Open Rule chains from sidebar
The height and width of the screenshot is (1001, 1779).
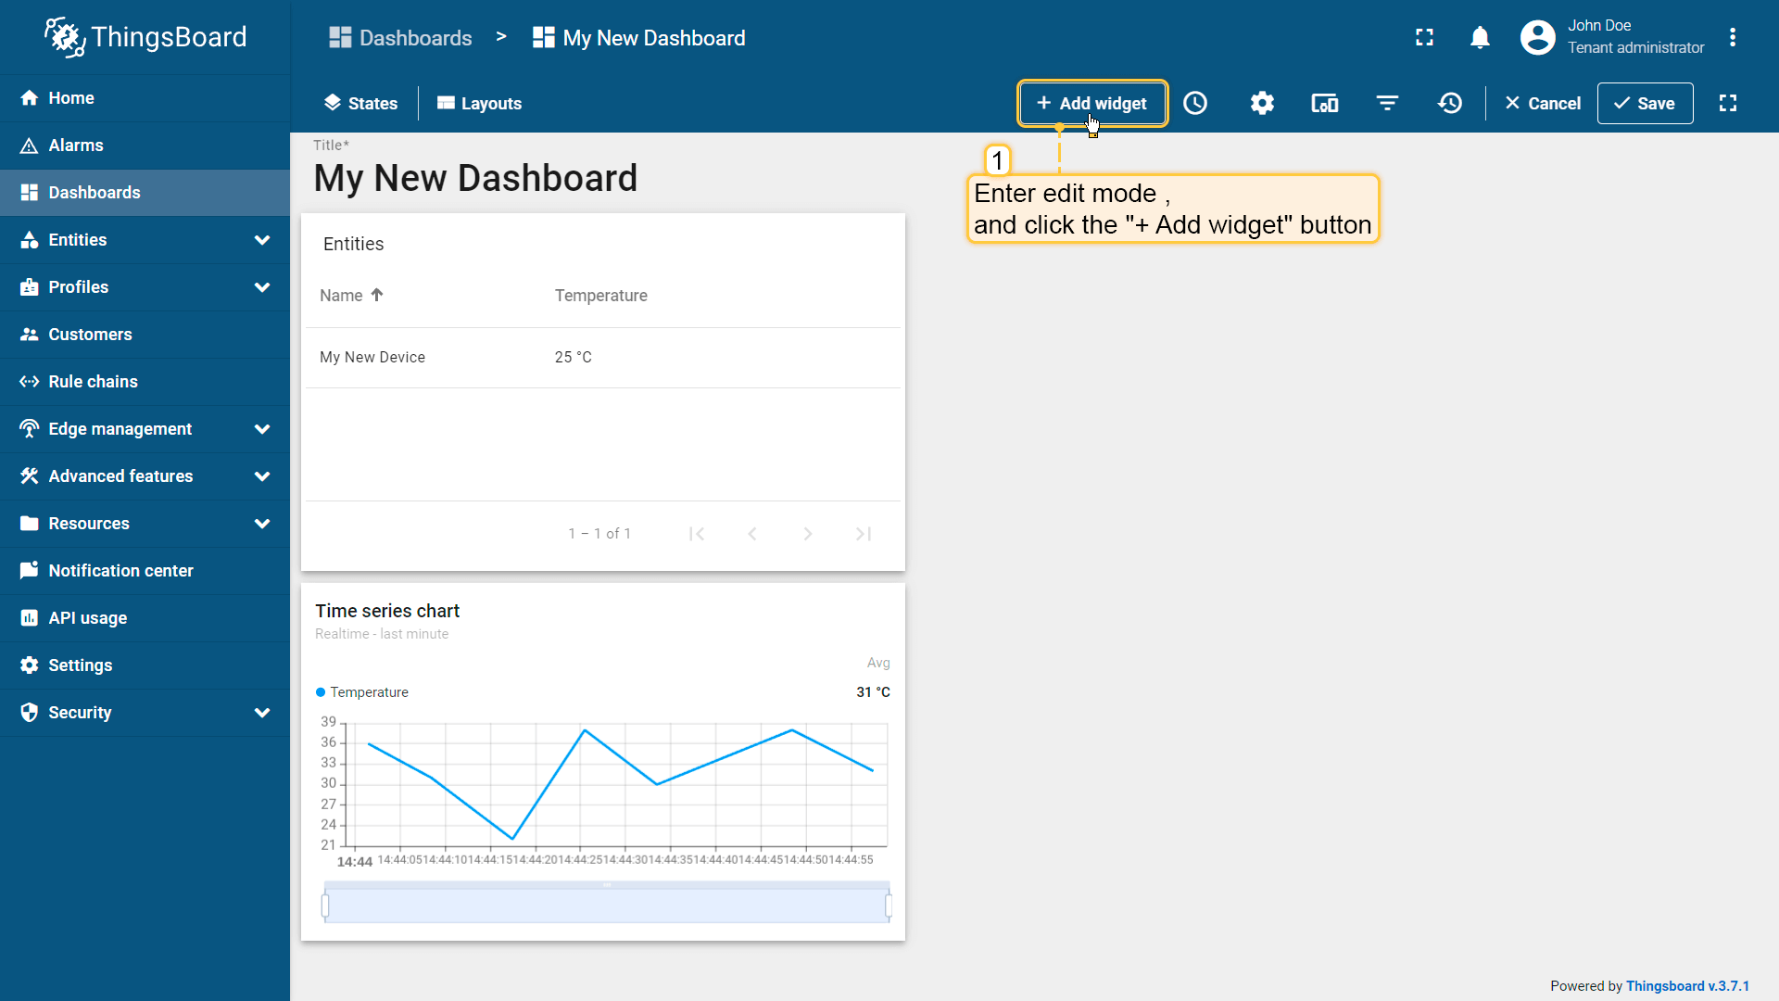(x=93, y=382)
